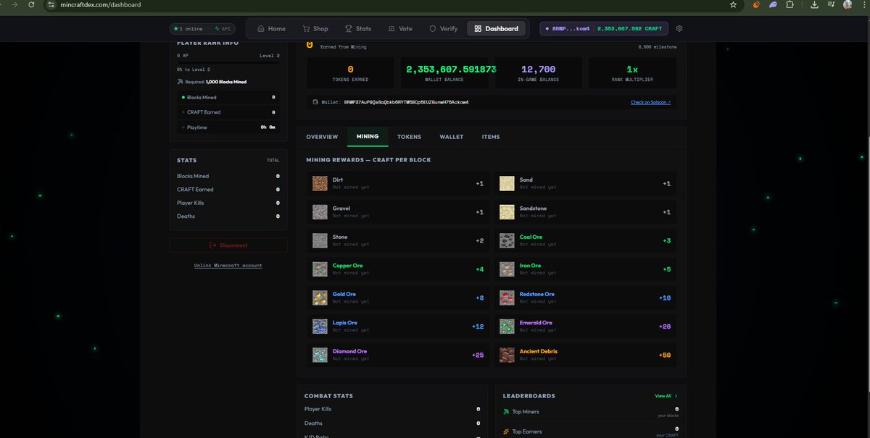This screenshot has height=438, width=870.
Task: Click the Top Miners leaderboard icon
Action: tap(506, 412)
